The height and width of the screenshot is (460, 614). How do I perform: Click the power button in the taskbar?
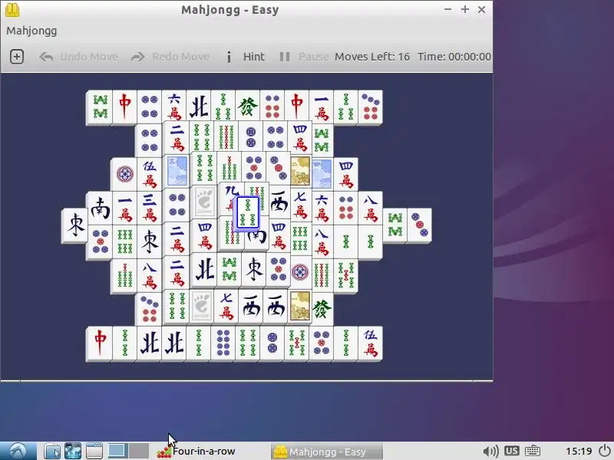pos(605,451)
